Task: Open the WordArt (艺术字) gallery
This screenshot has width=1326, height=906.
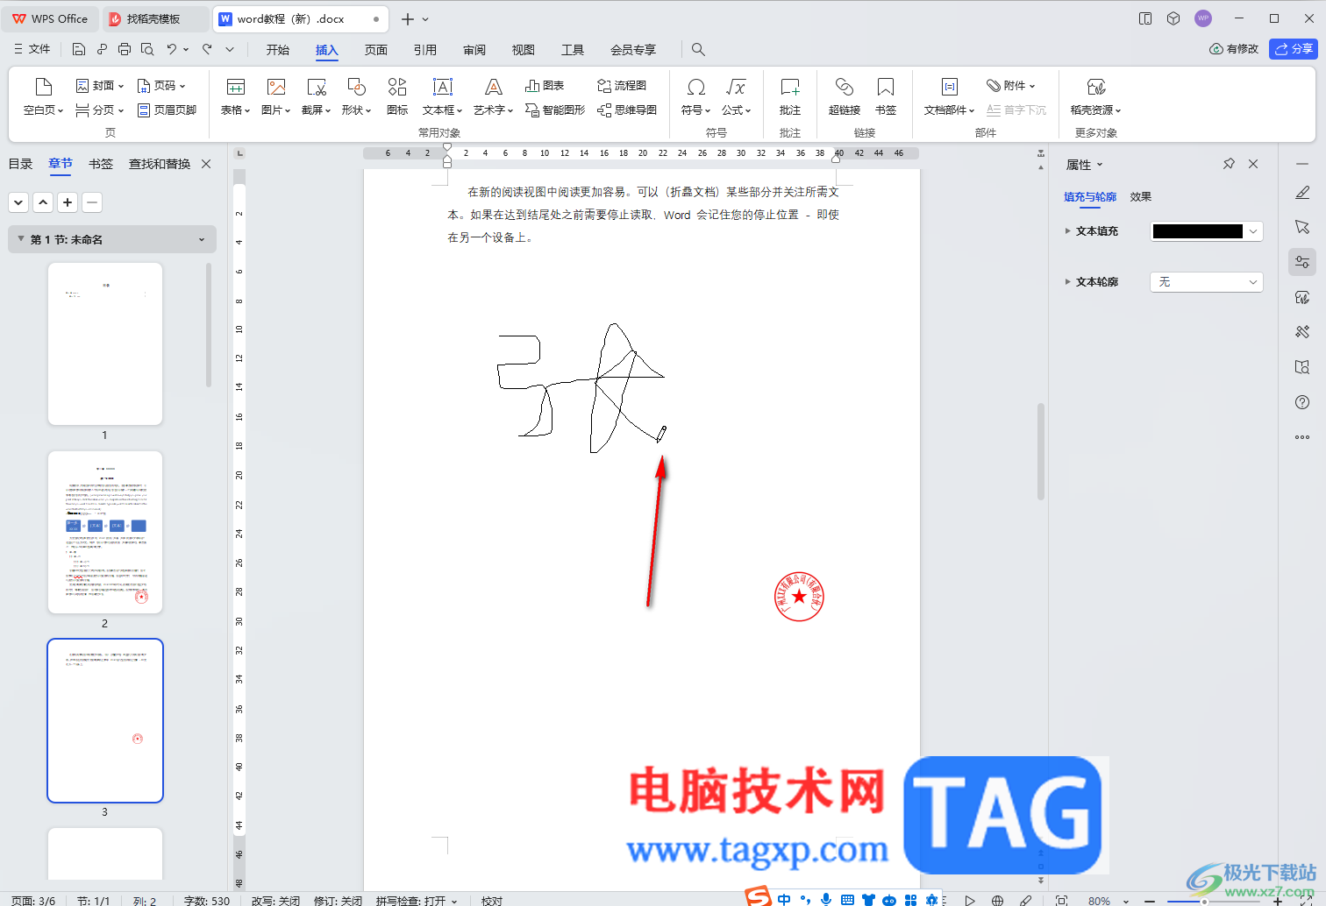Action: 493,96
